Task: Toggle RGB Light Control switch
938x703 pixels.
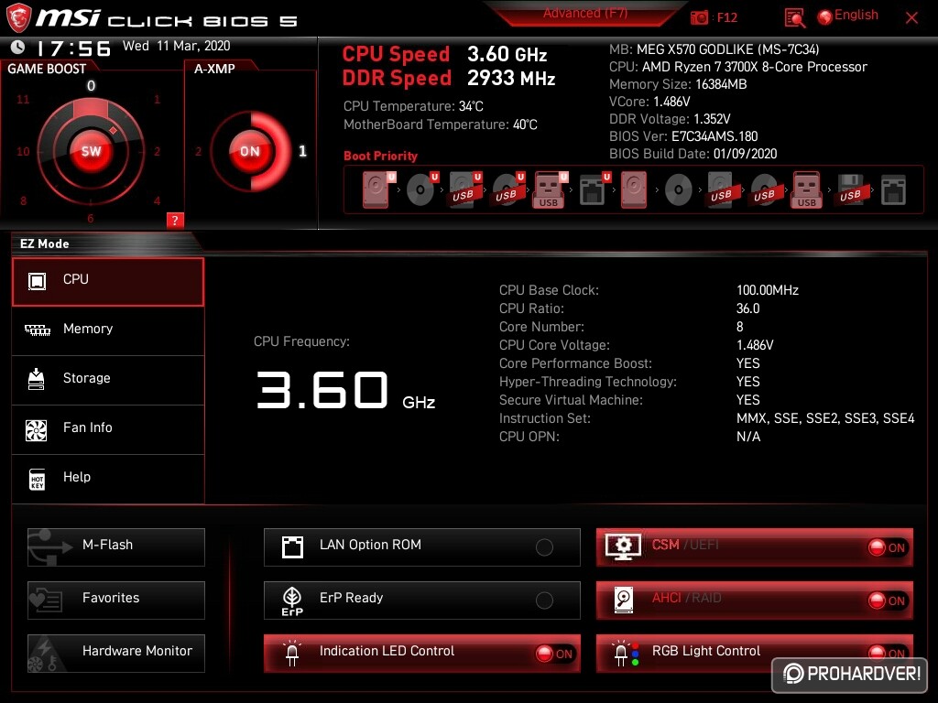Action: tap(887, 654)
